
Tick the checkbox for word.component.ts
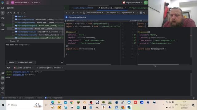point(13,29)
